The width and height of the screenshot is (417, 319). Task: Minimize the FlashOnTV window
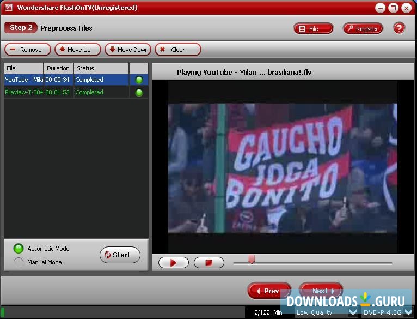(x=381, y=8)
